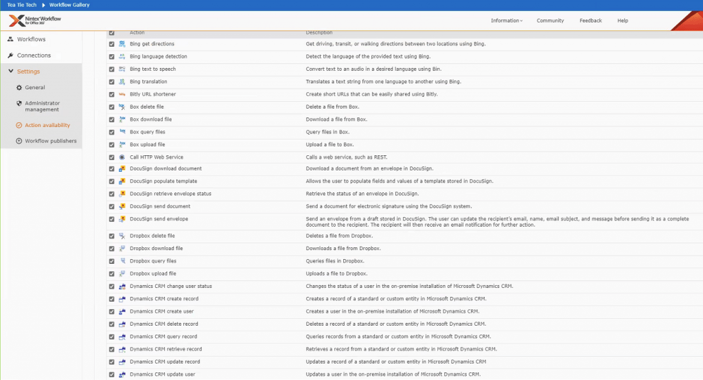Uncheck the DocuSign send document checkbox
703x380 pixels.
click(112, 206)
